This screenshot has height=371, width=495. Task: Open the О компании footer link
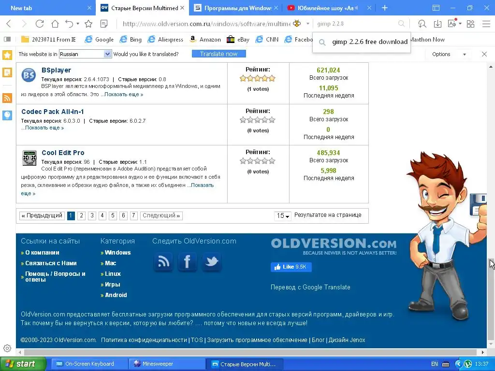coord(42,253)
